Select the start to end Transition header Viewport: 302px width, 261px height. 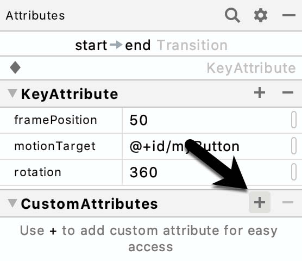click(152, 45)
